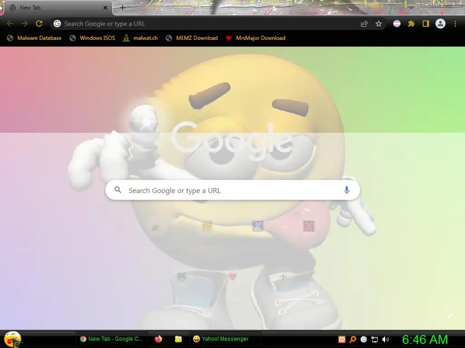465x348 pixels.
Task: Close the New Tab tab
Action: 105,8
